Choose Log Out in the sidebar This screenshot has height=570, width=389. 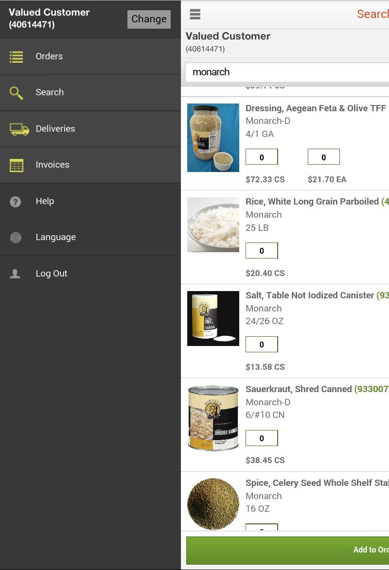(x=90, y=274)
